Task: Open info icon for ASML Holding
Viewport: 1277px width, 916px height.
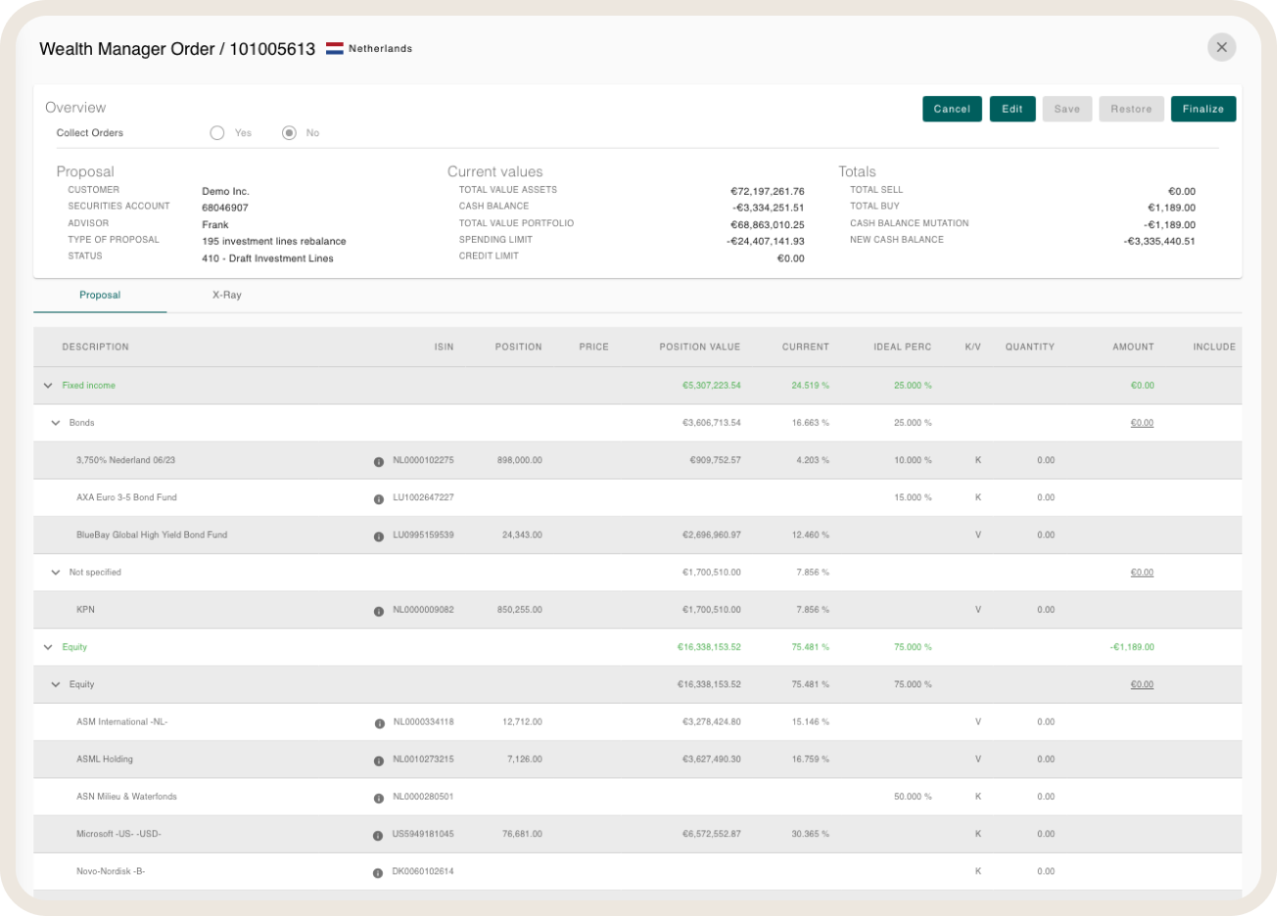Action: (379, 760)
